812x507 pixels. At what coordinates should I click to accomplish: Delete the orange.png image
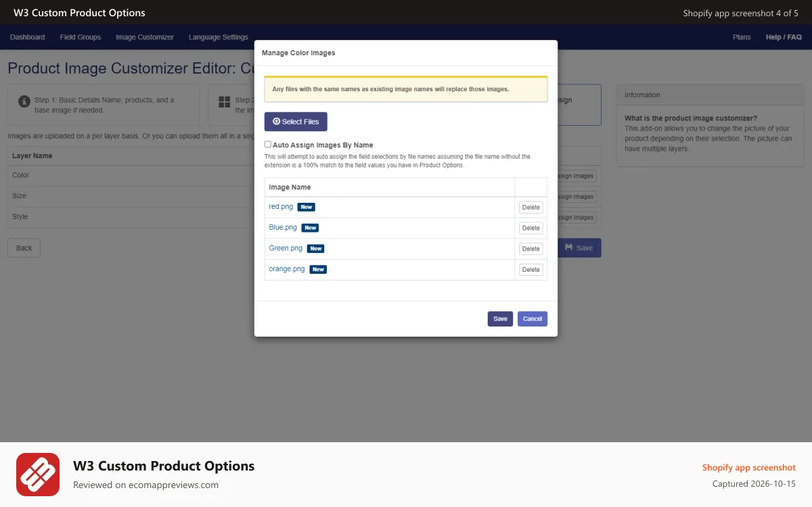click(x=531, y=270)
